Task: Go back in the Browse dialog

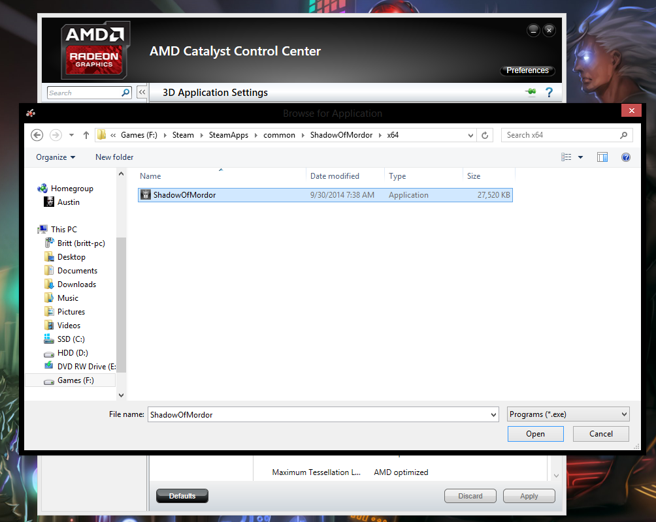Action: pyautogui.click(x=37, y=135)
